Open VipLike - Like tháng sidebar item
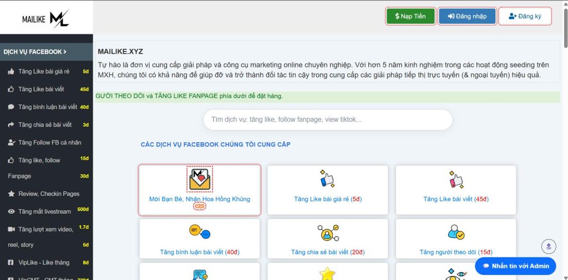568x280 pixels. (44, 262)
